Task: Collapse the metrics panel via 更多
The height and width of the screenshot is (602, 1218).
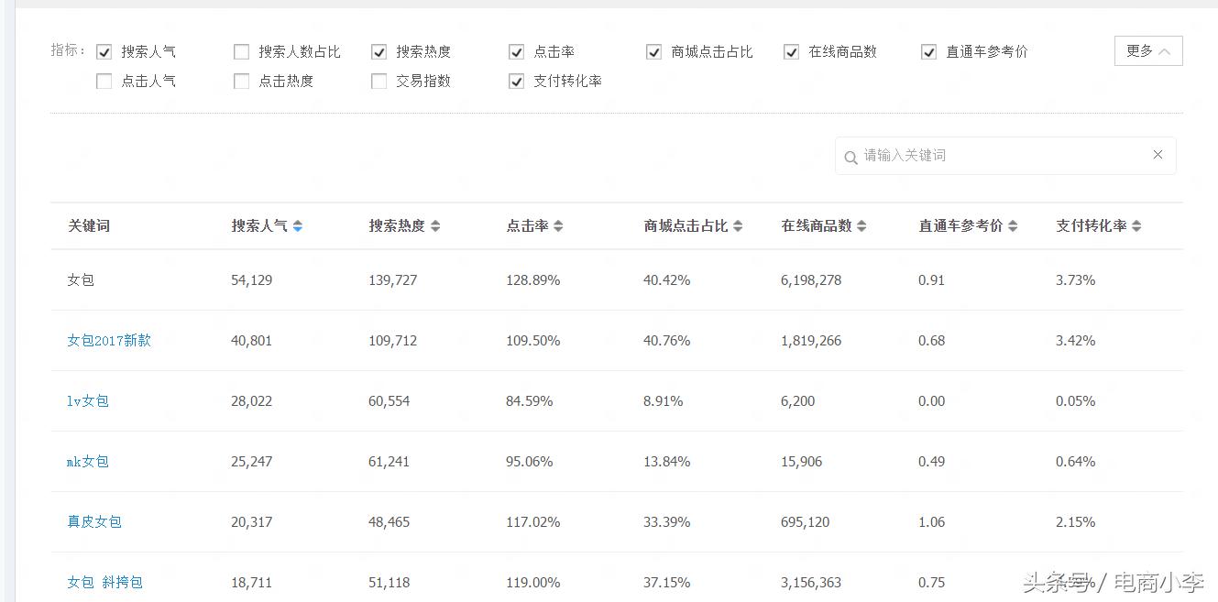Action: coord(1147,50)
